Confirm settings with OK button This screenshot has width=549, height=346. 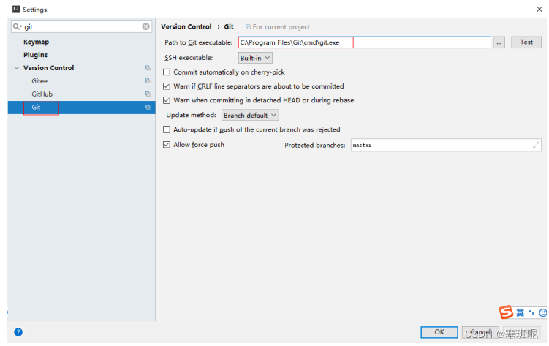(x=439, y=332)
